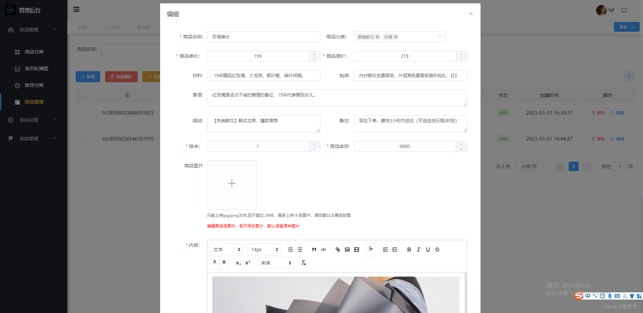Click the Sogou IME tray icon
The height and width of the screenshot is (313, 643).
[x=579, y=296]
